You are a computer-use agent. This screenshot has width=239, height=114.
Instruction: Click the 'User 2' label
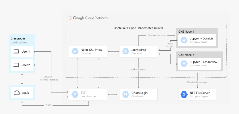(x=26, y=65)
